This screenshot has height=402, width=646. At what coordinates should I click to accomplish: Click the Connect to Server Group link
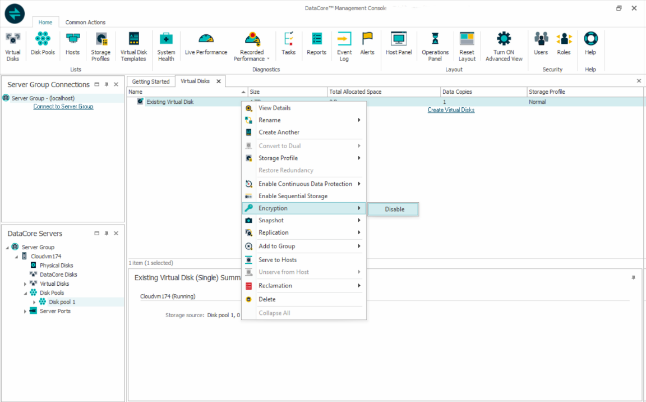[x=63, y=107]
